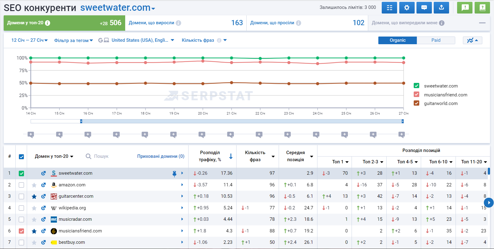
Task: Open amazon.com external link icon
Action: click(43, 185)
